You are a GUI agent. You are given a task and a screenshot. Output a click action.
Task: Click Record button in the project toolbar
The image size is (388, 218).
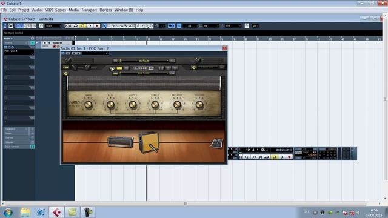[97, 25]
